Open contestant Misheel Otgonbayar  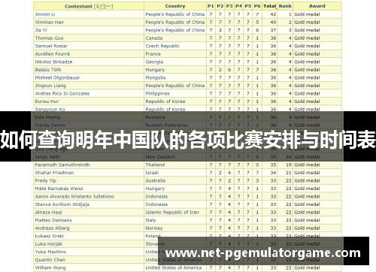[x=57, y=77]
